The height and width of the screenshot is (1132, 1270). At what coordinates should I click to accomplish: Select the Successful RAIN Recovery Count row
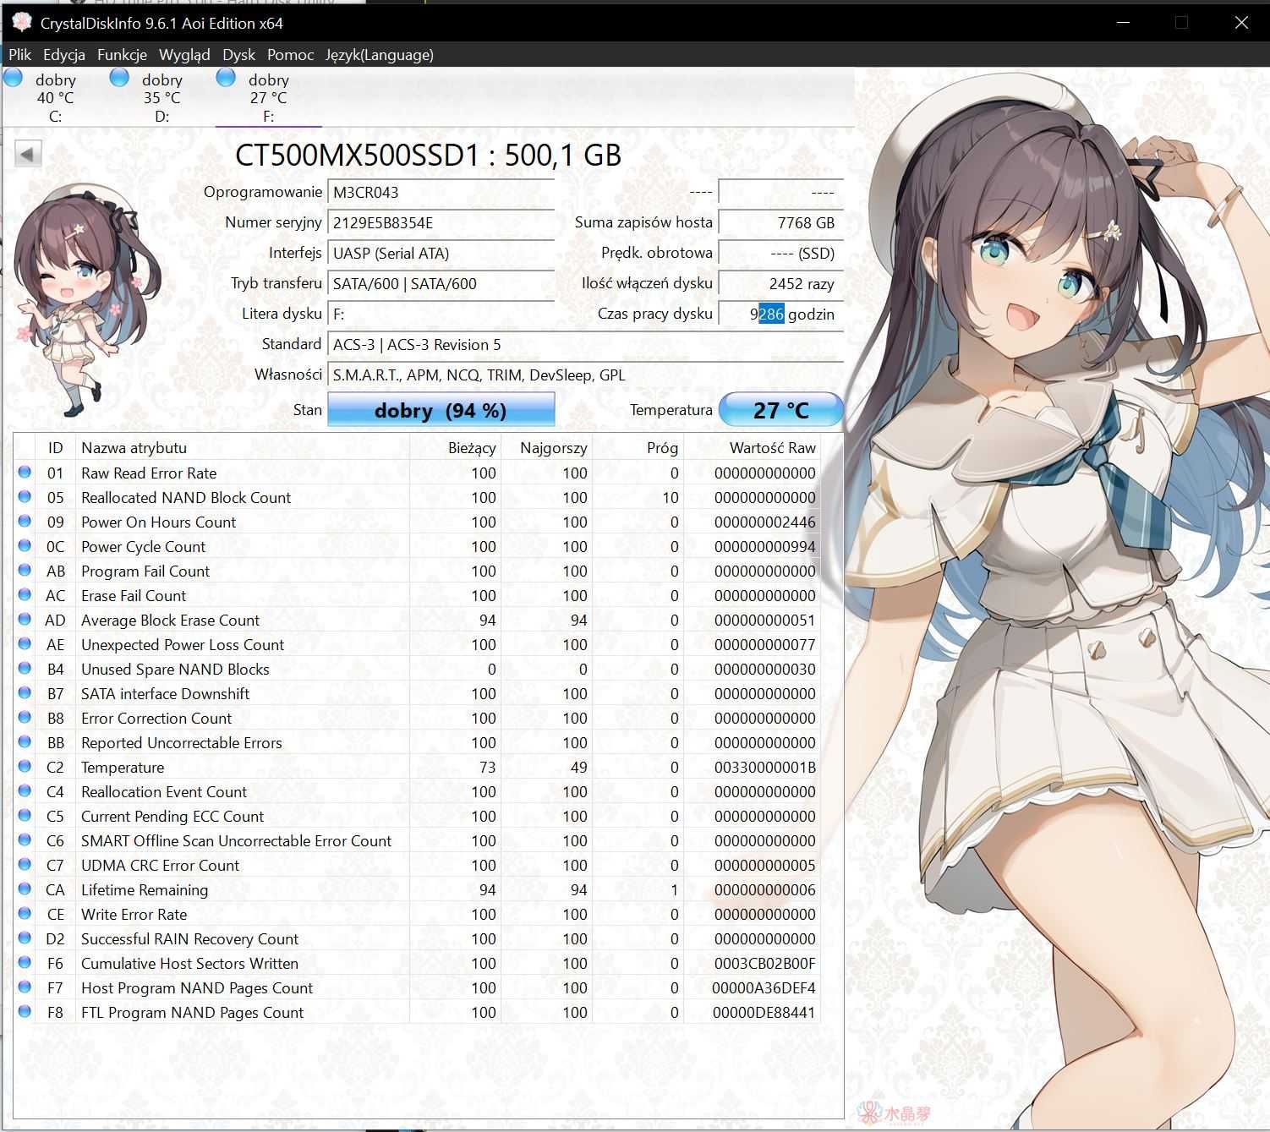pos(417,938)
